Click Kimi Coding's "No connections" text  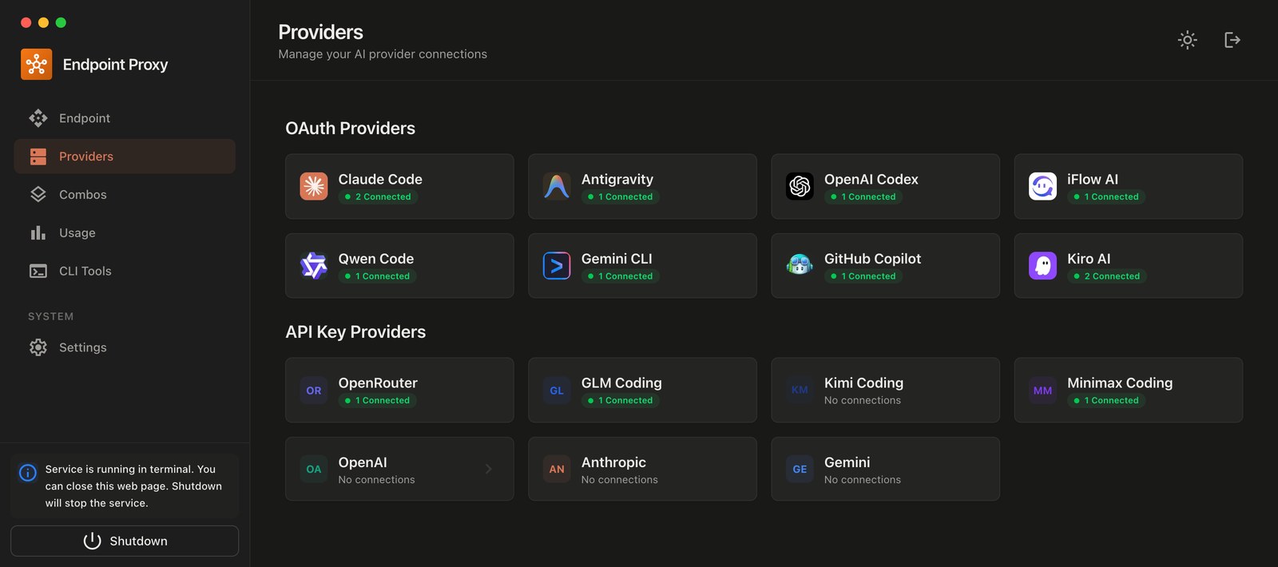tap(863, 401)
